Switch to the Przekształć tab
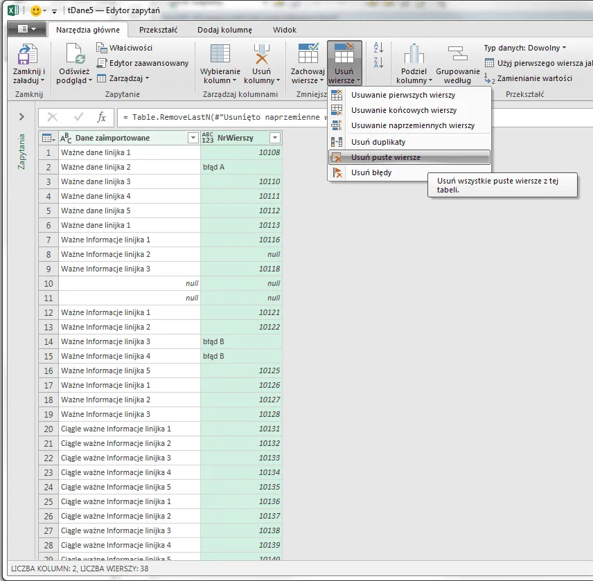This screenshot has width=593, height=581. [x=158, y=30]
